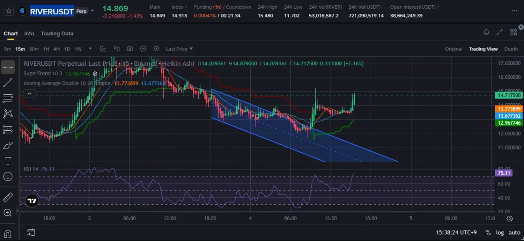Toggle SuperTrend indicator visibility icon
The height and width of the screenshot is (241, 524).
(95, 74)
